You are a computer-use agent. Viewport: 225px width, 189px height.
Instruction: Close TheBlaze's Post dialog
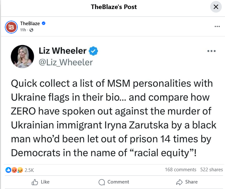(216, 7)
